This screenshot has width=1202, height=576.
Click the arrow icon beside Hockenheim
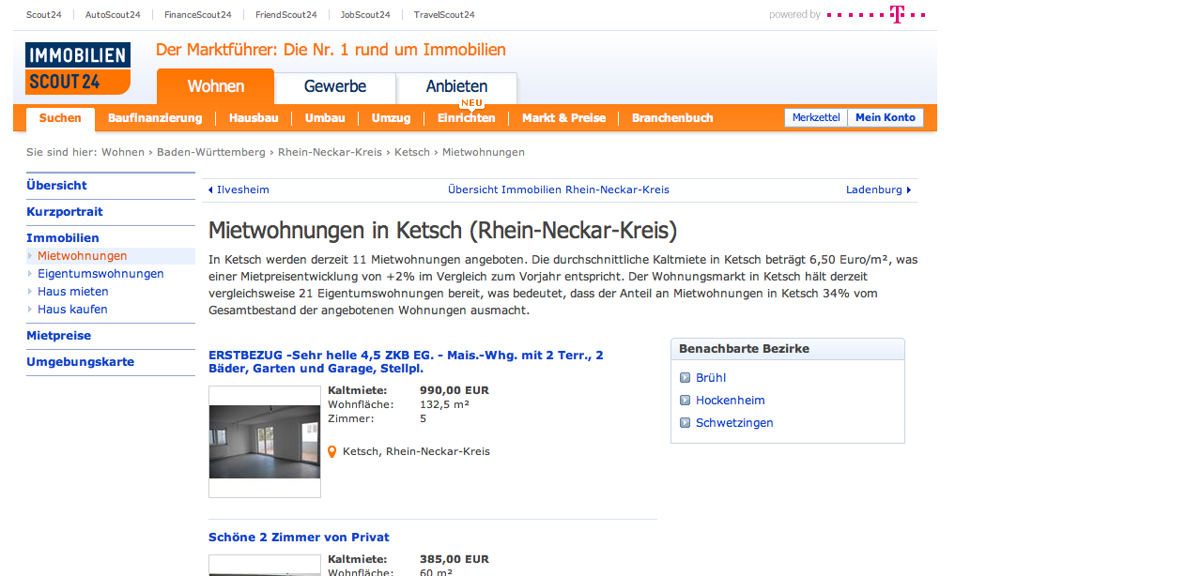pyautogui.click(x=686, y=401)
